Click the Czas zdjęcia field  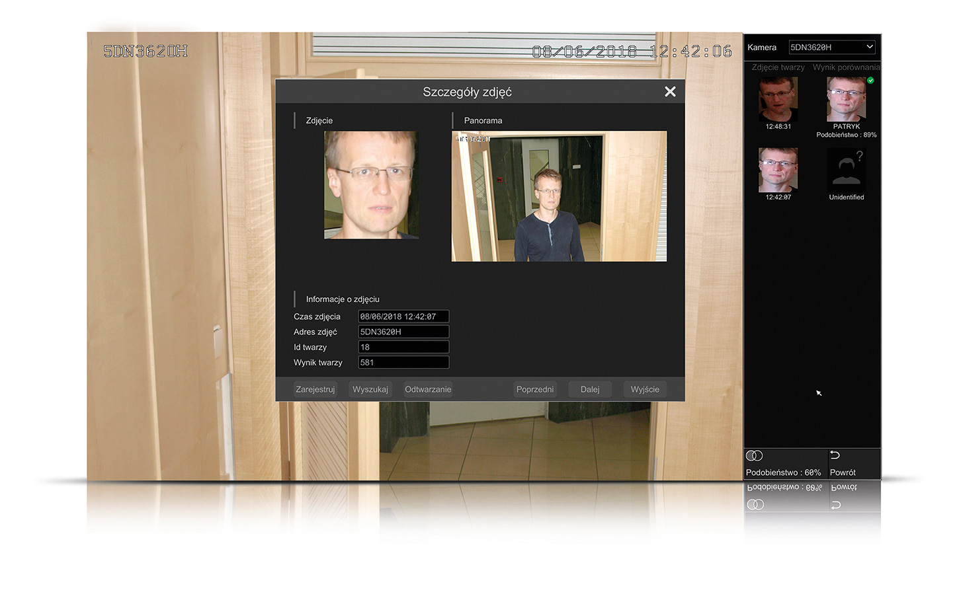pyautogui.click(x=403, y=317)
